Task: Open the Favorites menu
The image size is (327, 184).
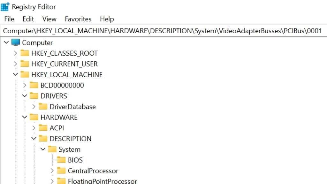Action: 78,19
